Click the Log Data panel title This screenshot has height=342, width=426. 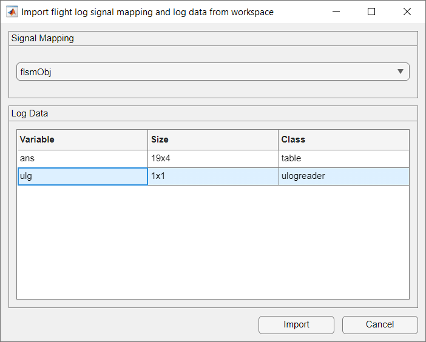(x=30, y=113)
